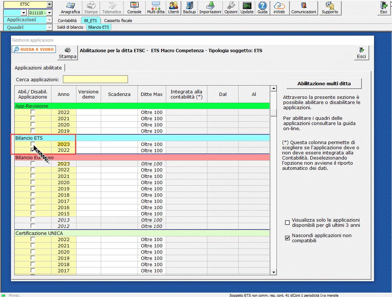Click the main toolbar Stampa printer icon
Image resolution: width=392 pixels, height=297 pixels.
(x=91, y=8)
